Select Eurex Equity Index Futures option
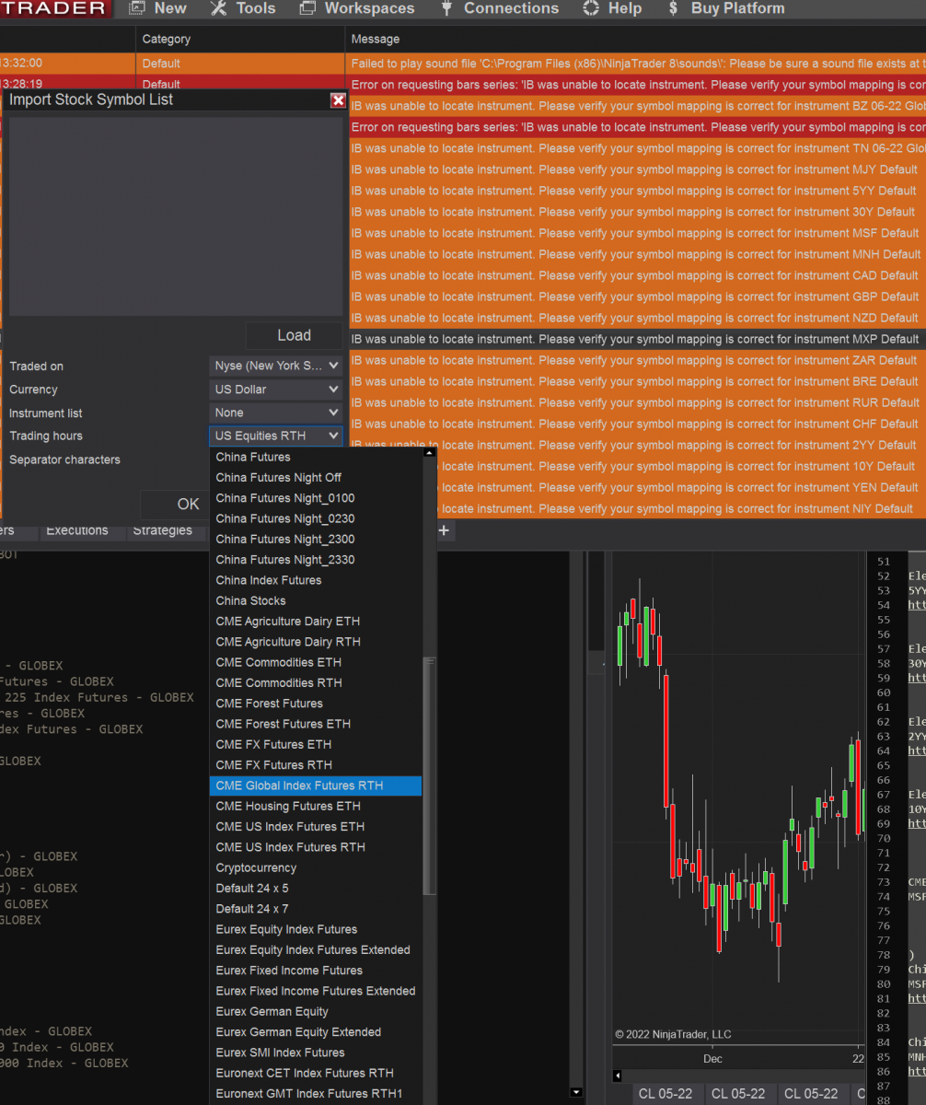 click(316, 929)
